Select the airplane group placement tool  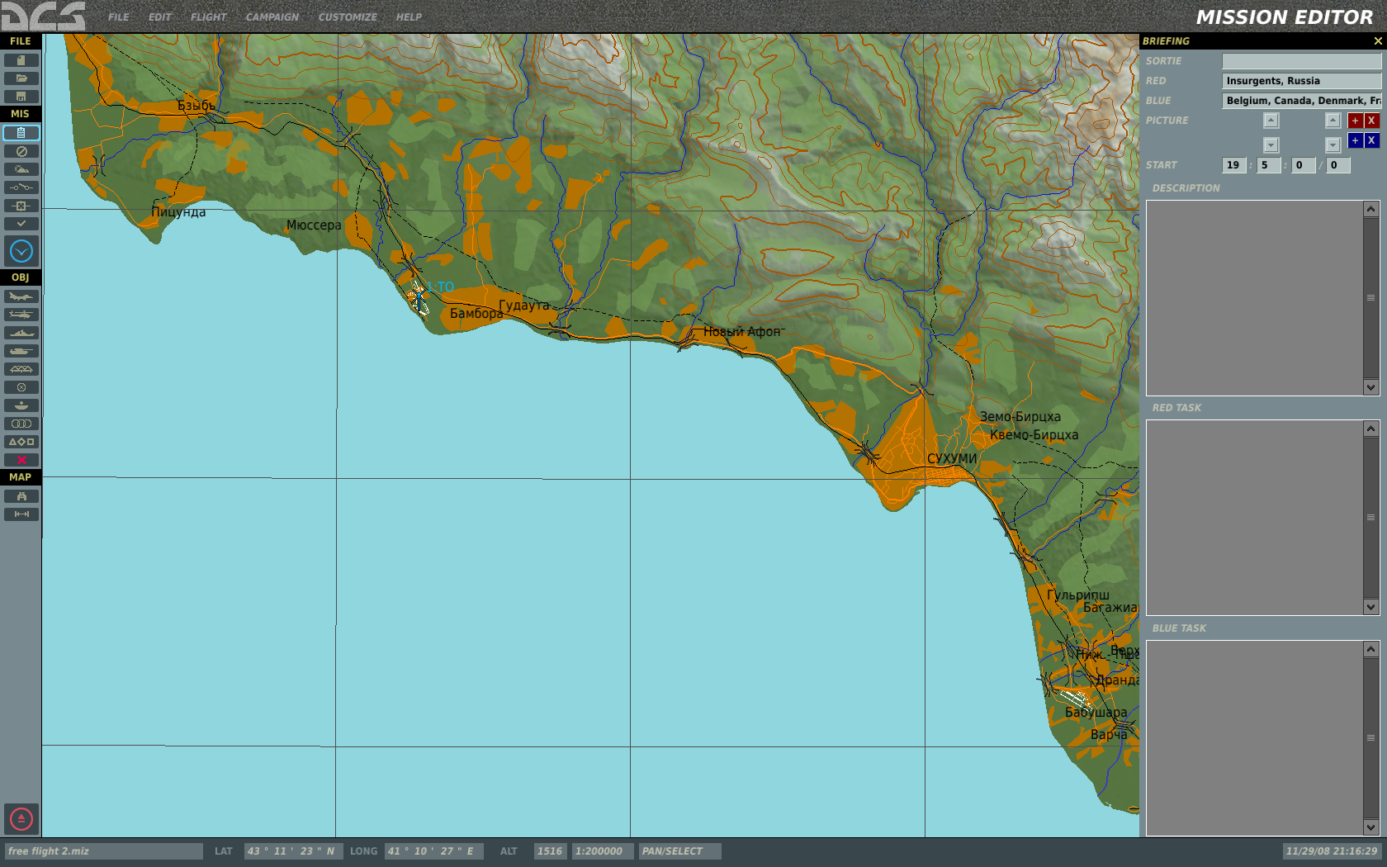[x=21, y=296]
